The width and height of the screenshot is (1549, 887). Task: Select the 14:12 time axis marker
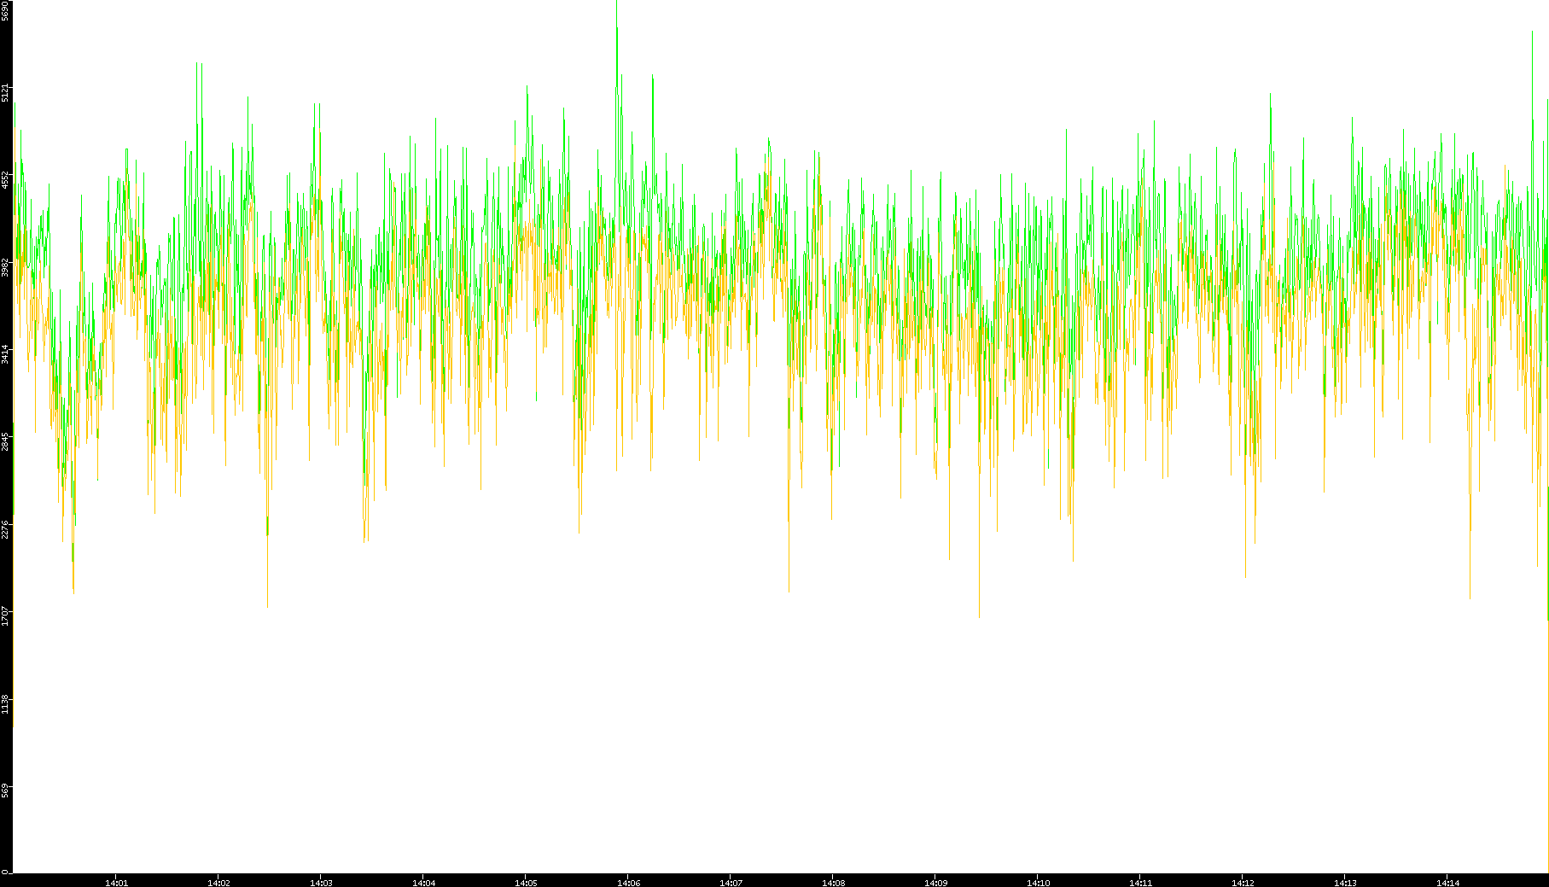point(1243,883)
